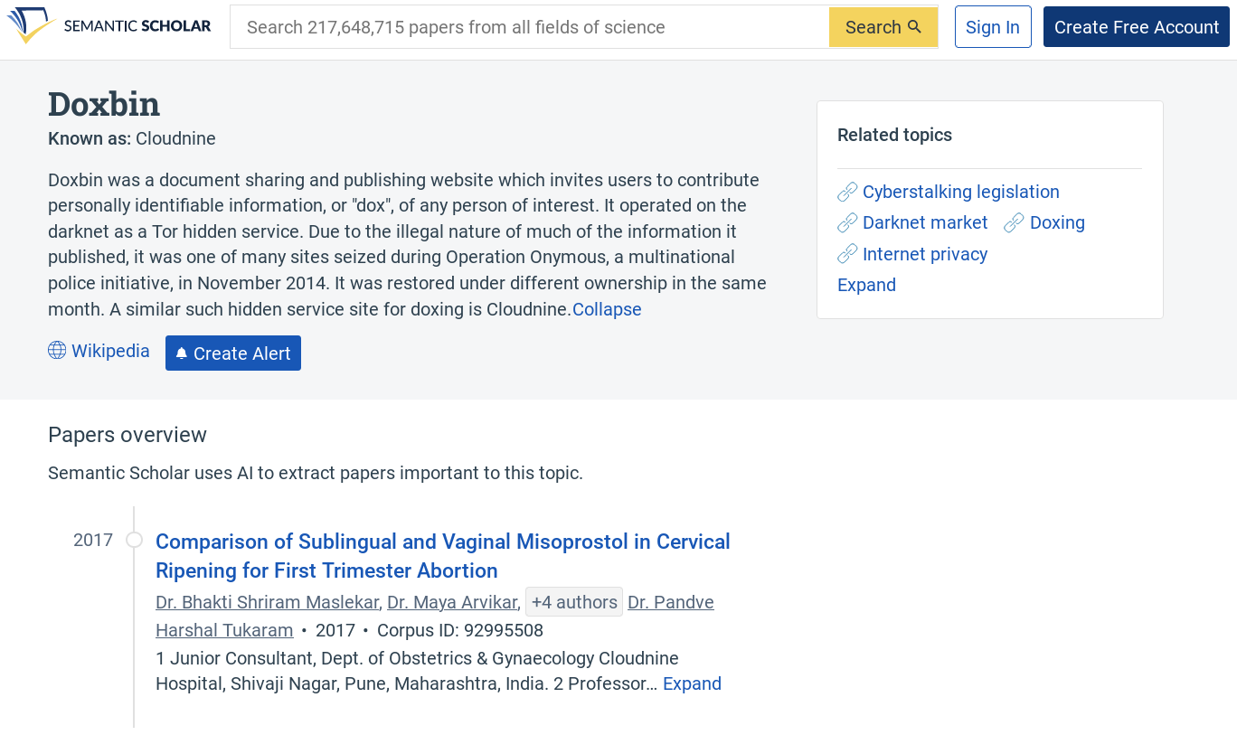
Task: Click chain icon next to Internet privacy
Action: (x=847, y=254)
